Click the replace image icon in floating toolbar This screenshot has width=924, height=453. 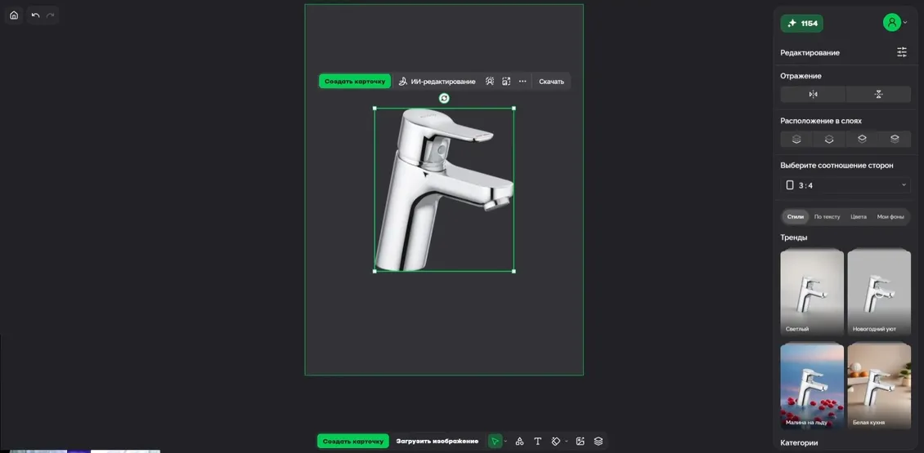coord(506,82)
